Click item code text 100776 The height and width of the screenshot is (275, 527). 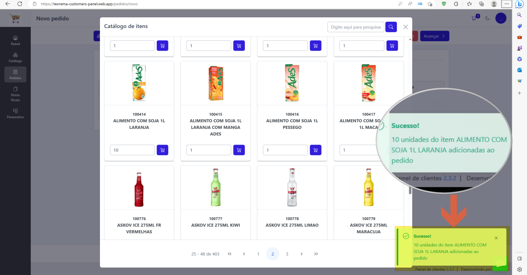click(139, 218)
